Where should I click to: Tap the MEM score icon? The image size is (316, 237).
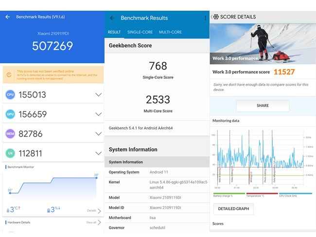click(x=10, y=134)
